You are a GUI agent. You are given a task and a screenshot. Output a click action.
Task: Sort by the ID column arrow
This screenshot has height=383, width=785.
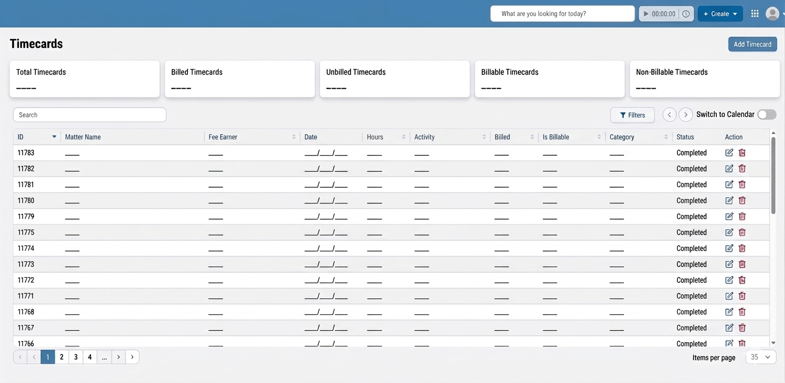pyautogui.click(x=54, y=137)
